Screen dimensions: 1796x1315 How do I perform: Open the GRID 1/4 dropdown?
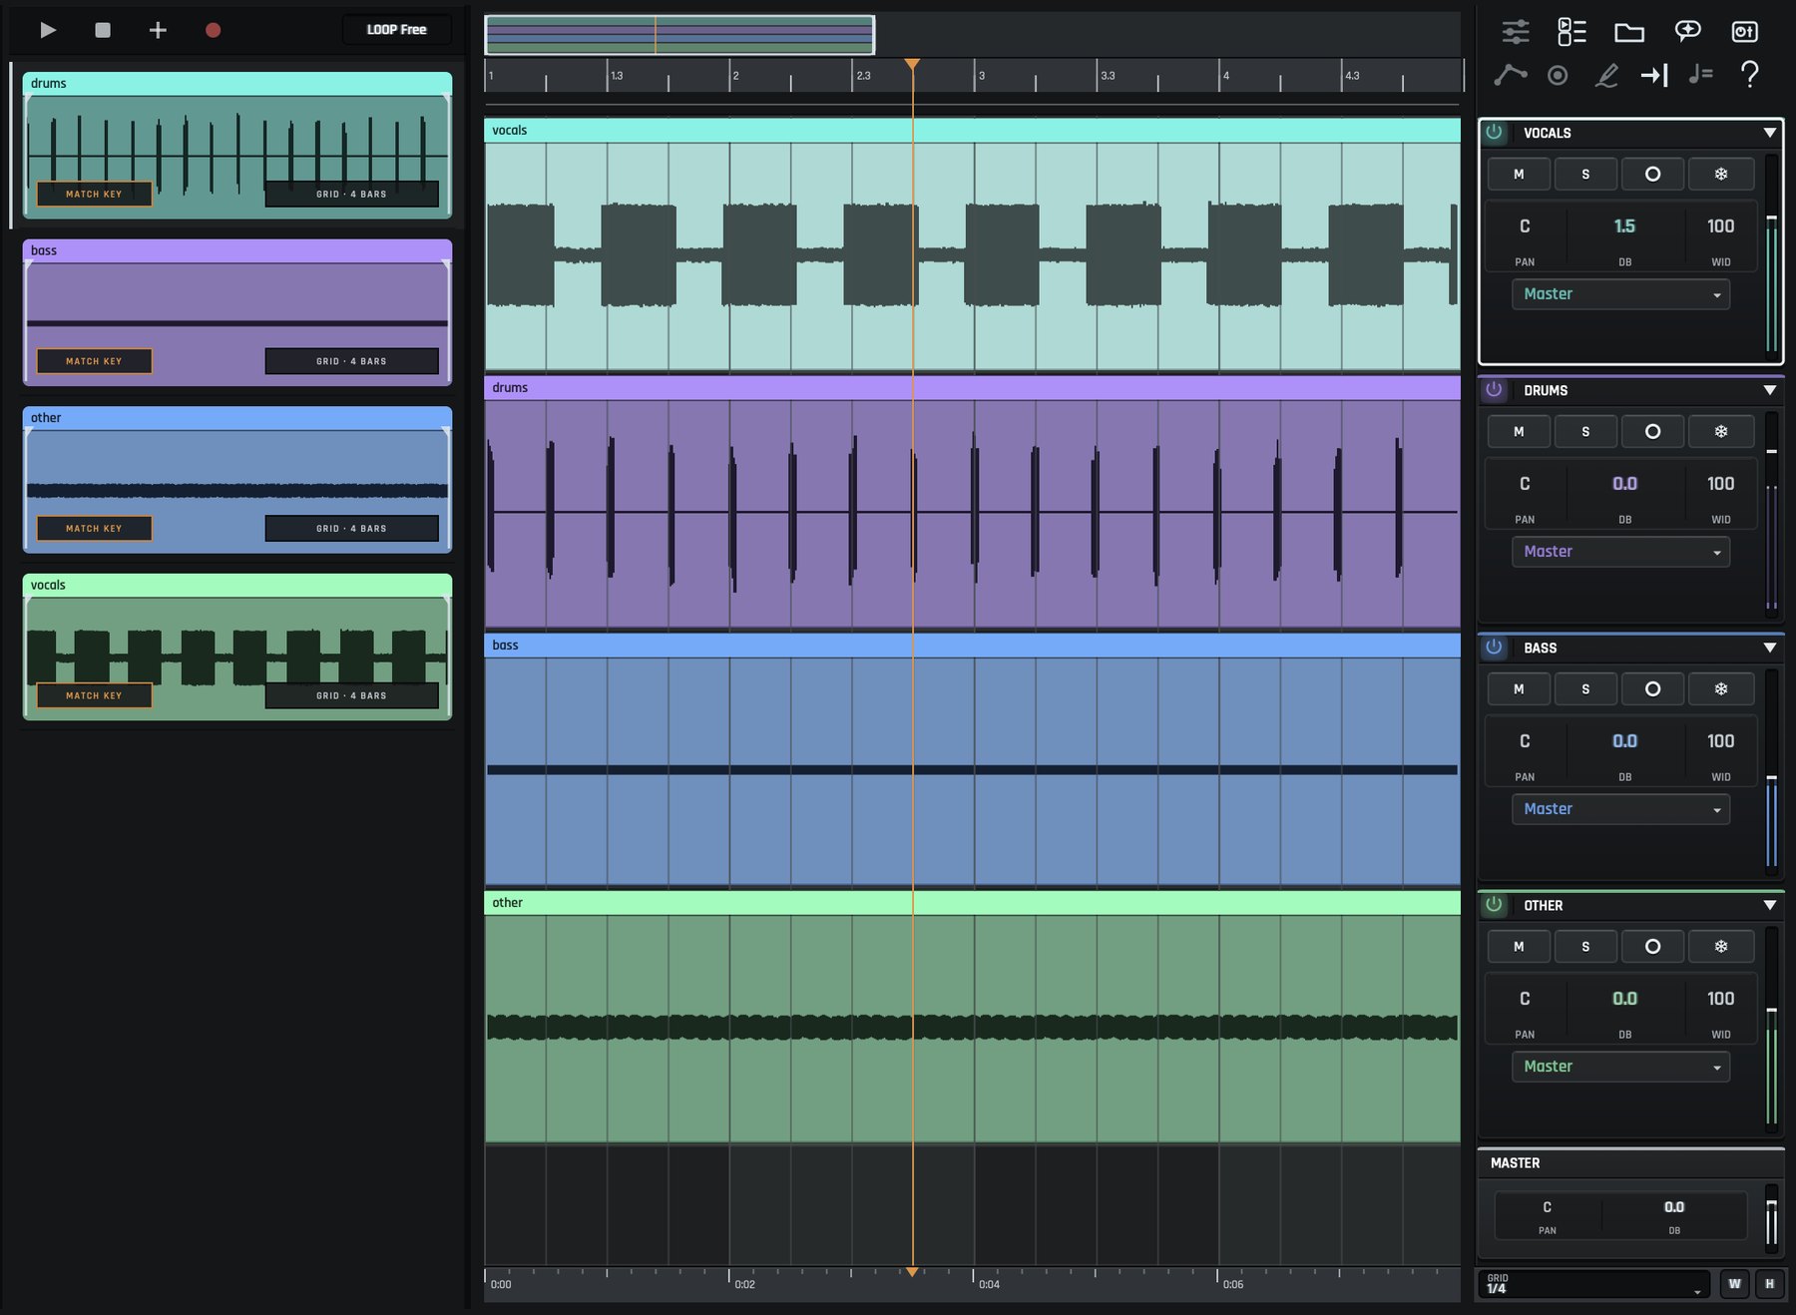pos(1594,1284)
